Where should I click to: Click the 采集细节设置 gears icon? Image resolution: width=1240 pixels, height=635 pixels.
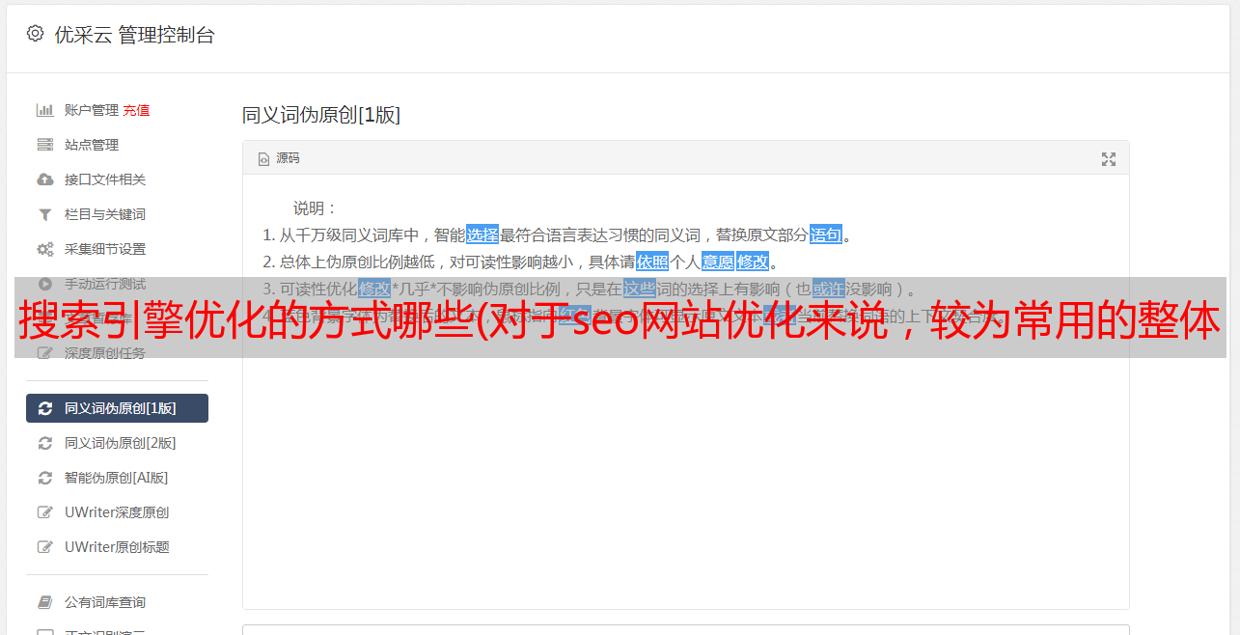click(x=44, y=249)
